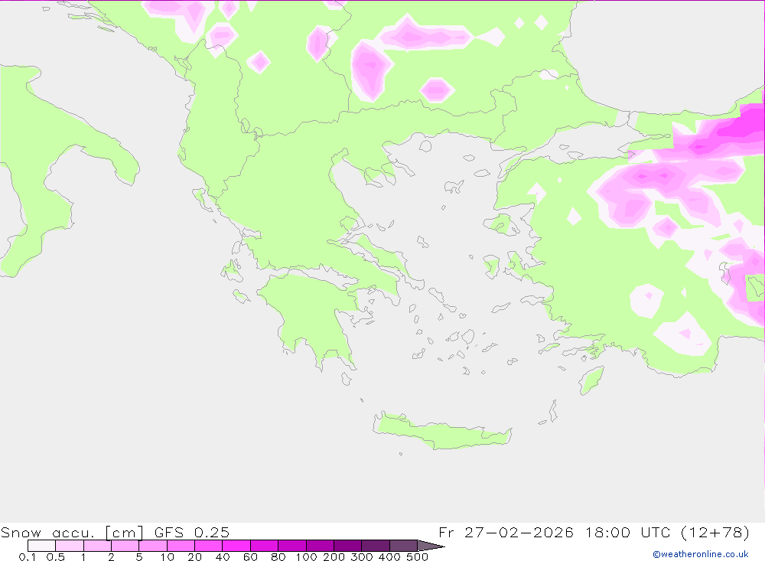Select the 400–500 cm legend swatch

click(403, 546)
